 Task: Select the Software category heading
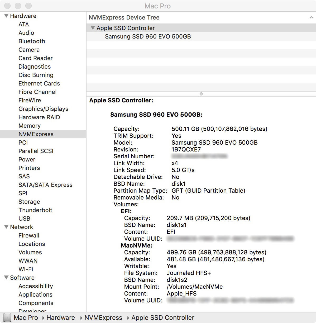[22, 278]
